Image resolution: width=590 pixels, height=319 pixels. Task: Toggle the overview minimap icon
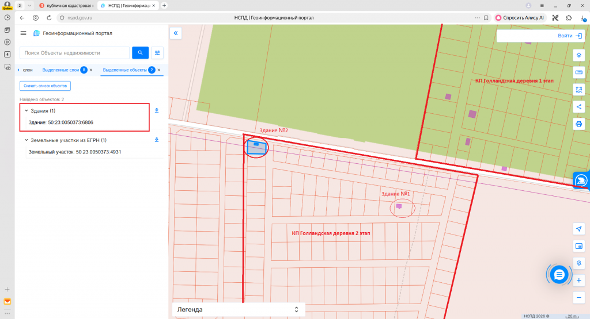tap(578, 246)
